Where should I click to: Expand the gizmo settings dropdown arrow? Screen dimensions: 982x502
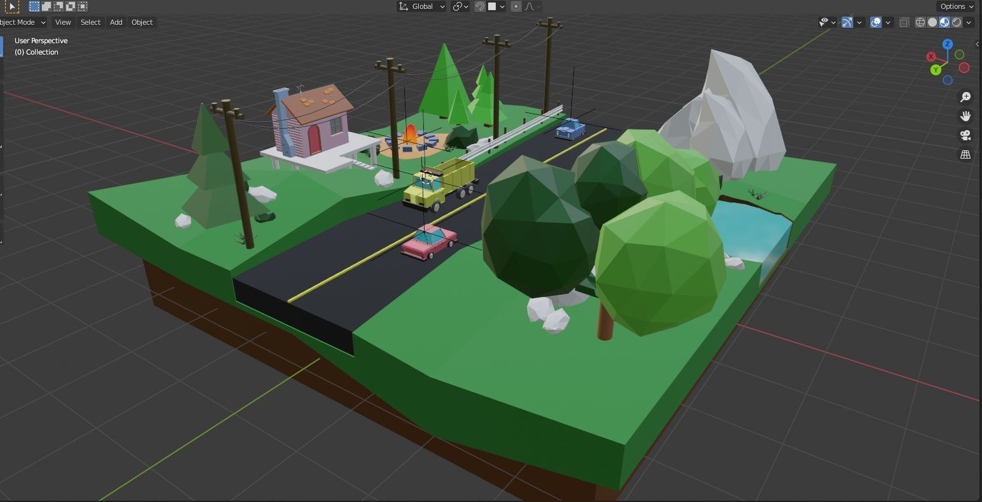(859, 22)
